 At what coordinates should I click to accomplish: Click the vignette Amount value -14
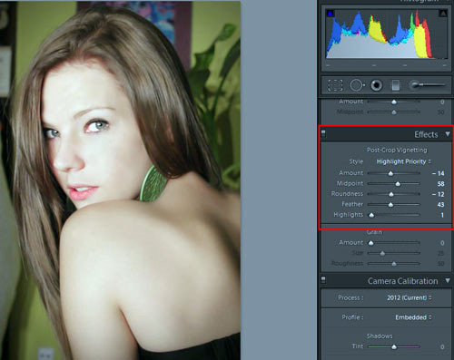pos(438,173)
